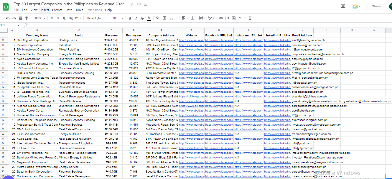
Task: Decrease decimal places
Action: [64, 18]
